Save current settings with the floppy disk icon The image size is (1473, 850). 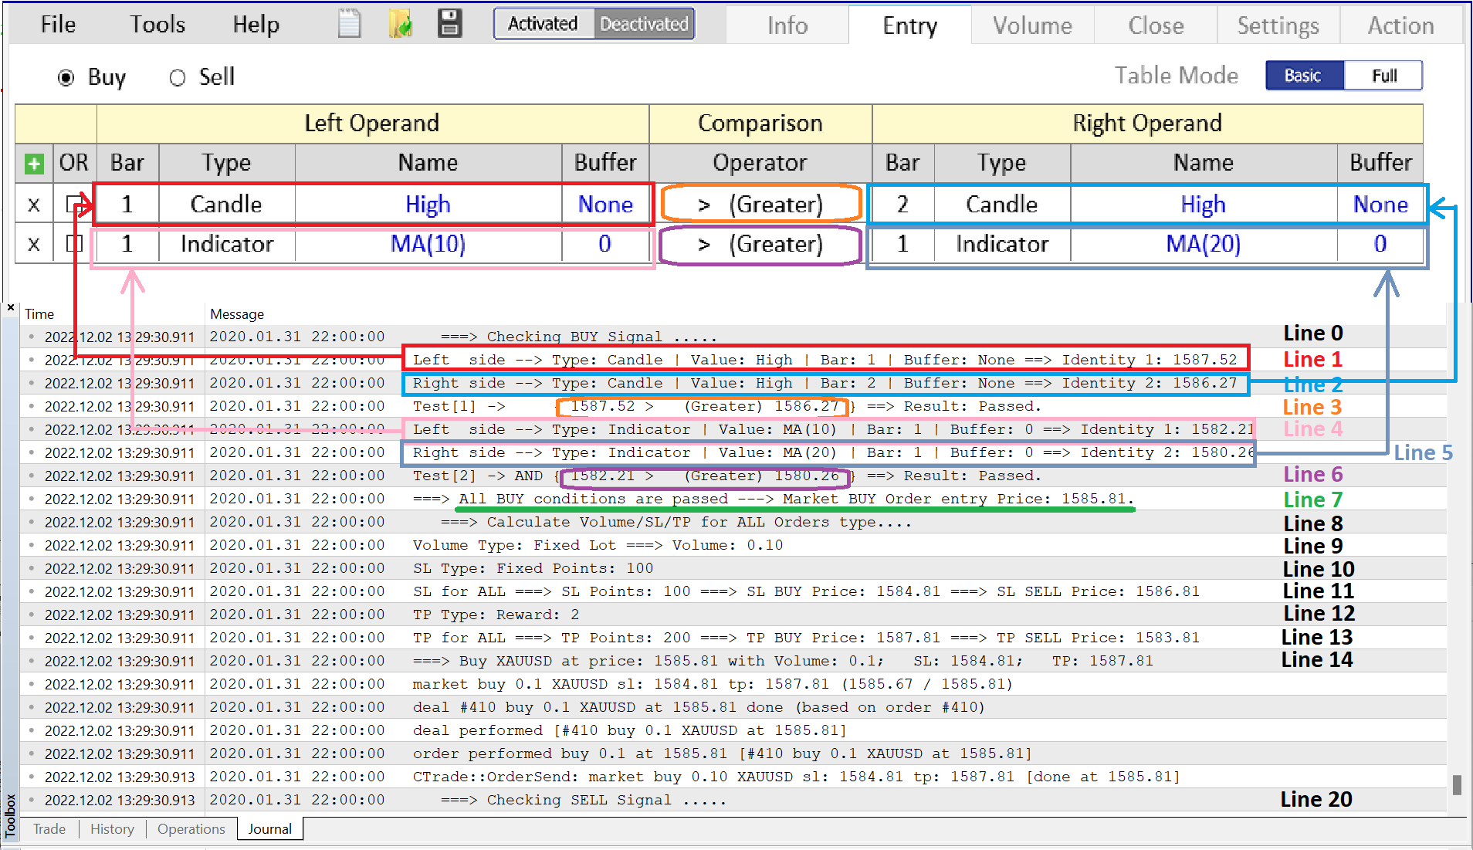449,23
